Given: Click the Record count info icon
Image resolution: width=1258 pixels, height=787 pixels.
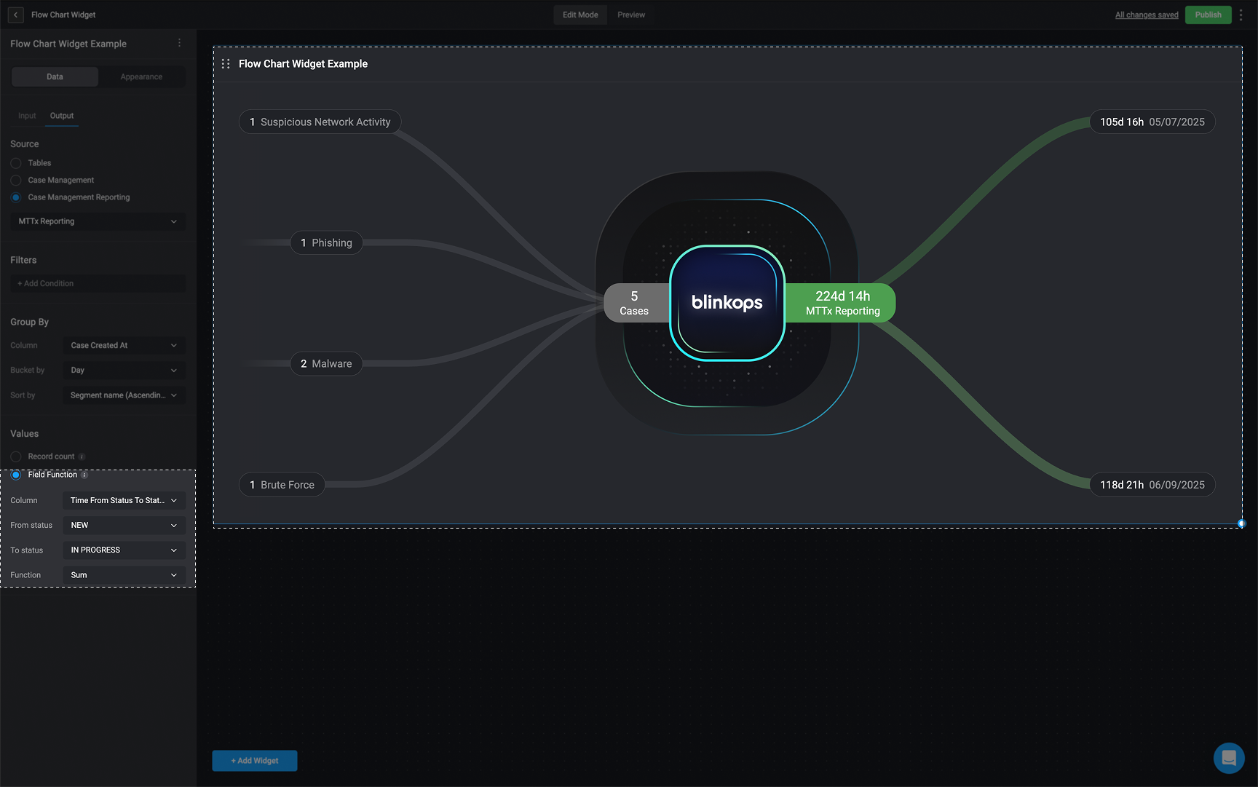Looking at the screenshot, I should click(x=82, y=456).
